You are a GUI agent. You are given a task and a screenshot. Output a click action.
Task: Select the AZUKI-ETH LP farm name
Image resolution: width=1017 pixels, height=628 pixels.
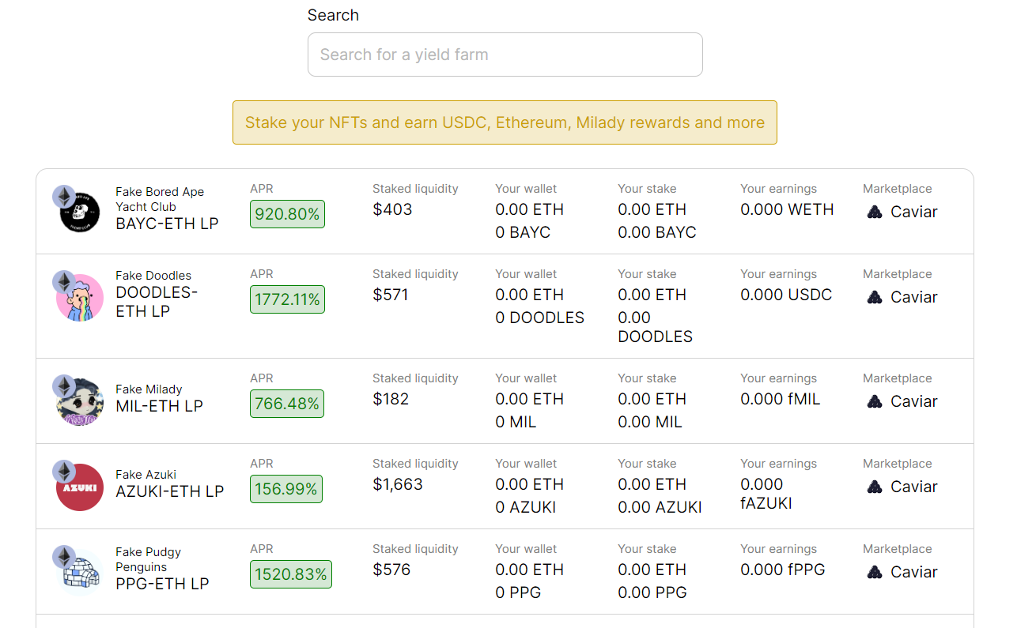[170, 491]
